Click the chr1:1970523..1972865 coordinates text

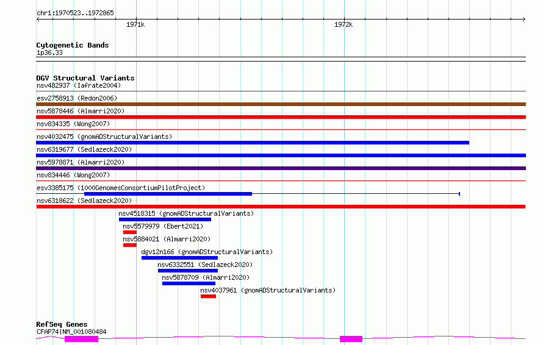point(75,13)
